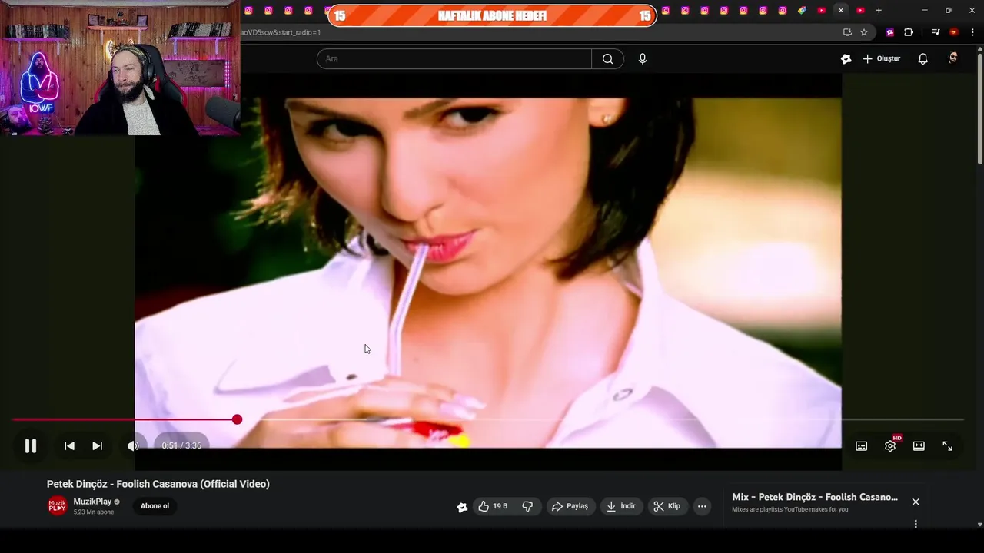This screenshot has height=553, width=984.
Task: Mute the video volume speaker icon
Action: (x=133, y=445)
